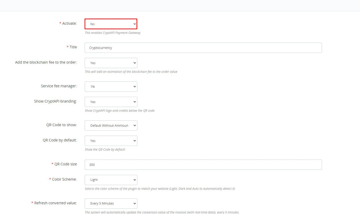Open the QR Code by default dropdown
360x214 pixels.
pyautogui.click(x=111, y=141)
